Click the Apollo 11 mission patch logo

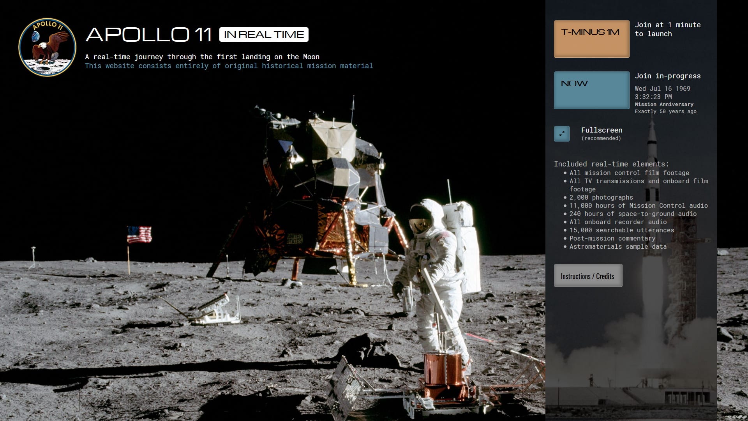click(47, 47)
